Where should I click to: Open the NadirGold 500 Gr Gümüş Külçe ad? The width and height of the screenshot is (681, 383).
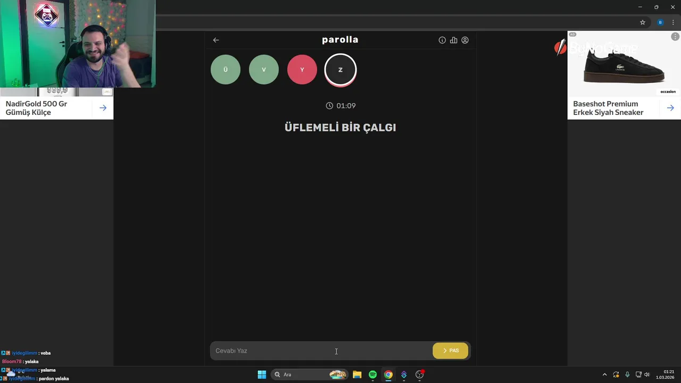pyautogui.click(x=36, y=108)
